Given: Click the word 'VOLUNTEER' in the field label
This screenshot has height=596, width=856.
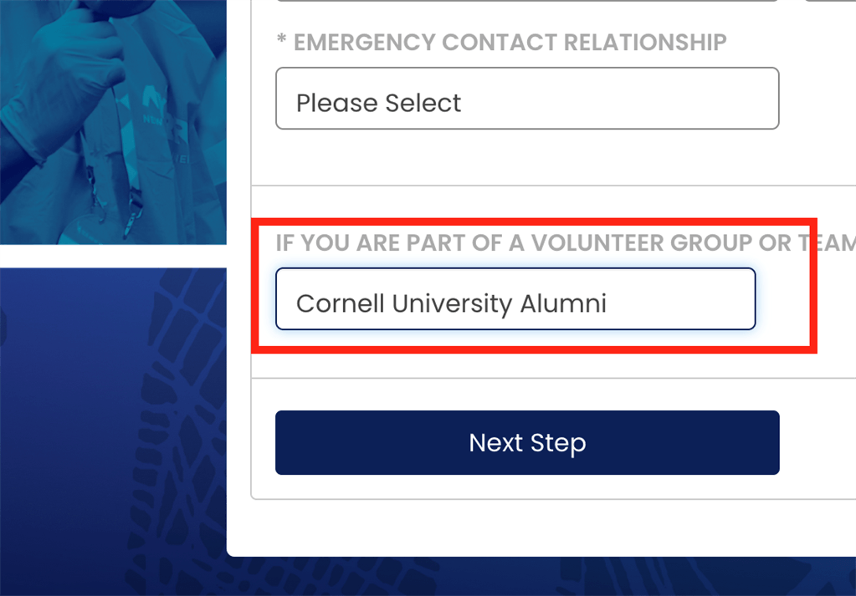Looking at the screenshot, I should (x=597, y=242).
